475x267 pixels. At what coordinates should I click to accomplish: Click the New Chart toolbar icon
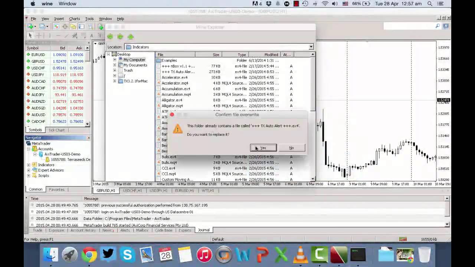coord(31,26)
